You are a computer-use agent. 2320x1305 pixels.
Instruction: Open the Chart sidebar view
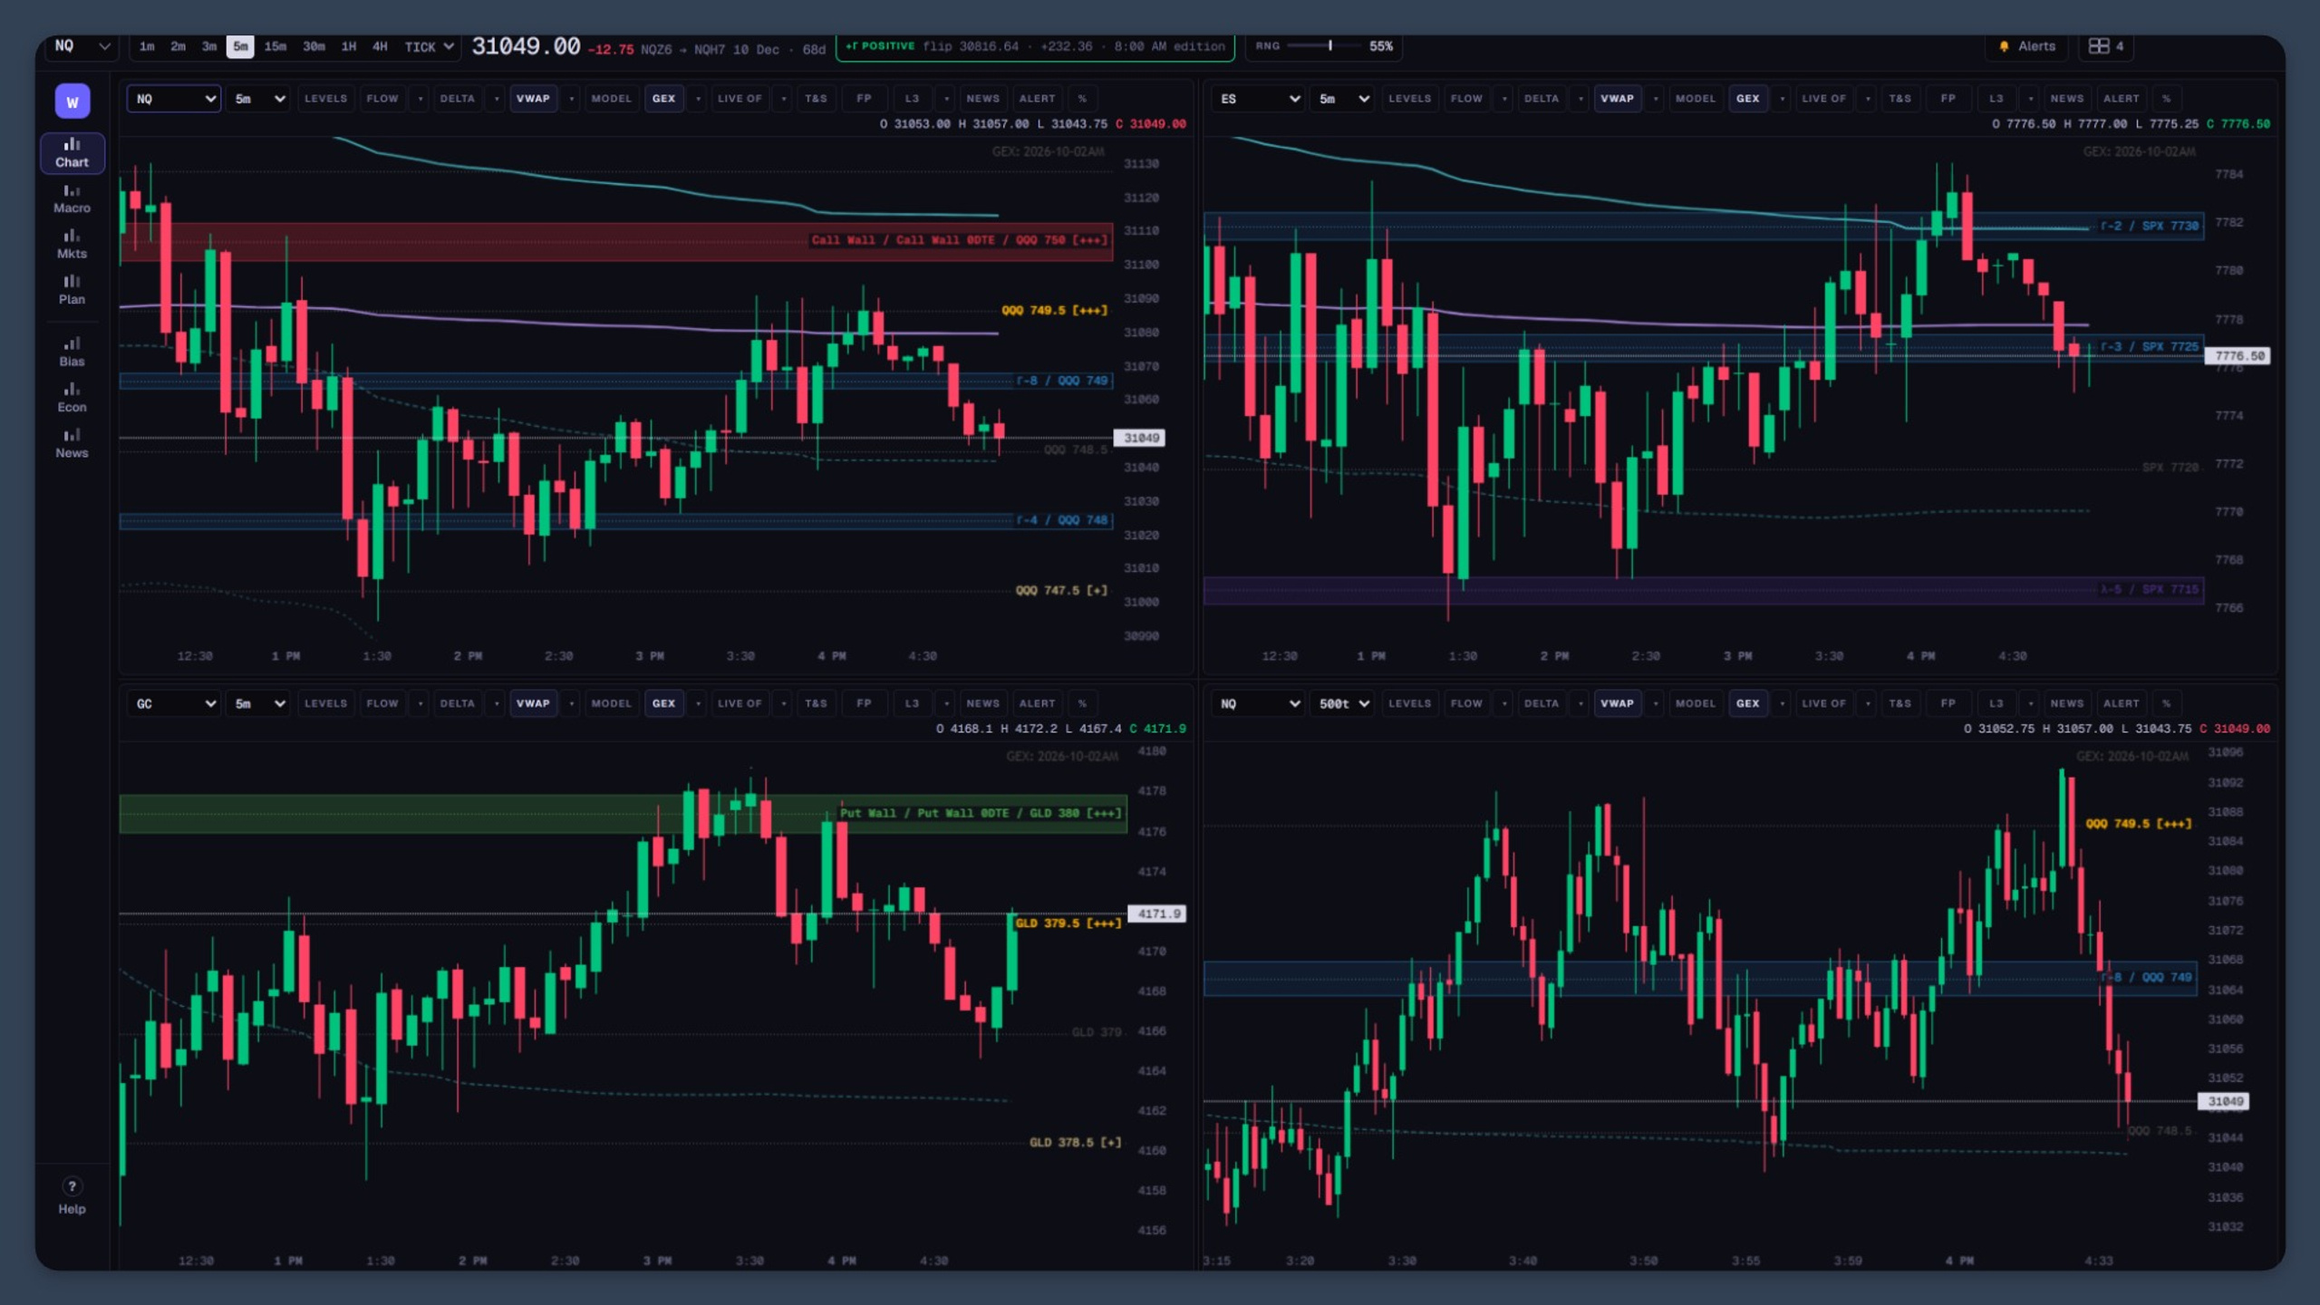tap(72, 152)
